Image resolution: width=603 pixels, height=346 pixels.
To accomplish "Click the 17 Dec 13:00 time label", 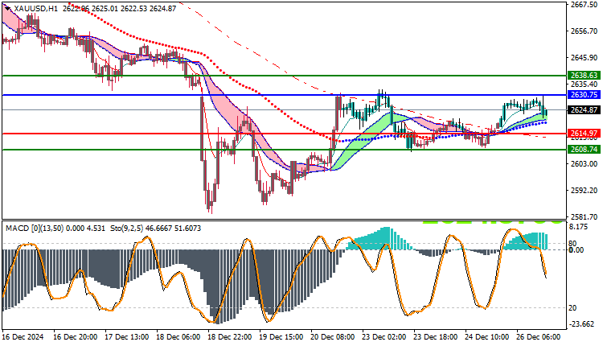I will (127, 337).
